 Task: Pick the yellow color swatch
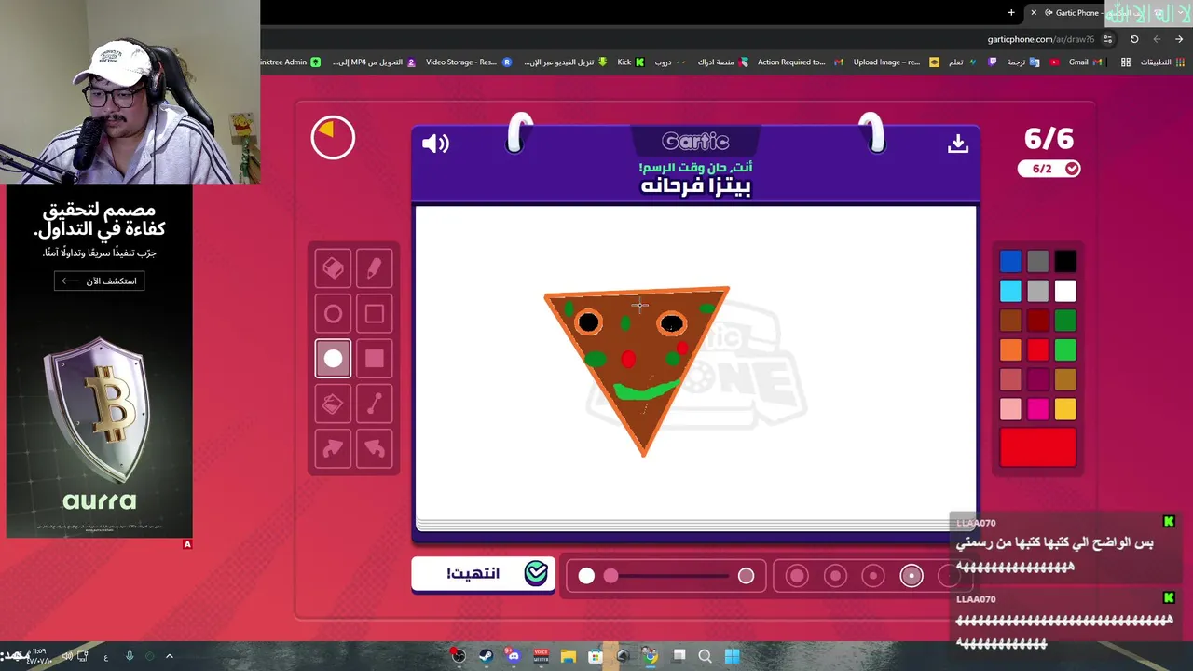1065,408
